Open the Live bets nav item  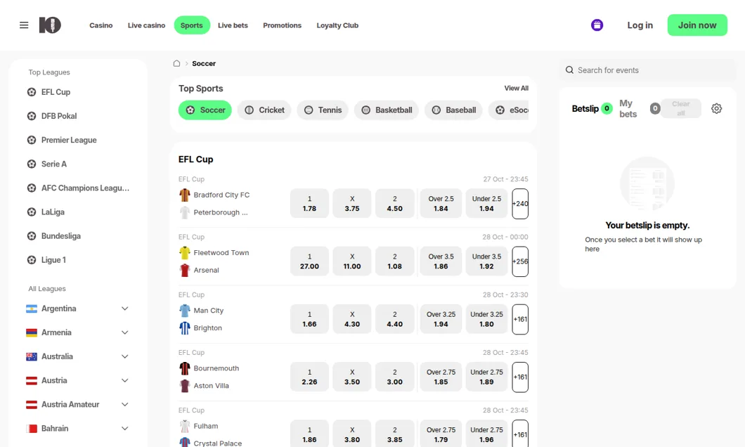coord(233,25)
